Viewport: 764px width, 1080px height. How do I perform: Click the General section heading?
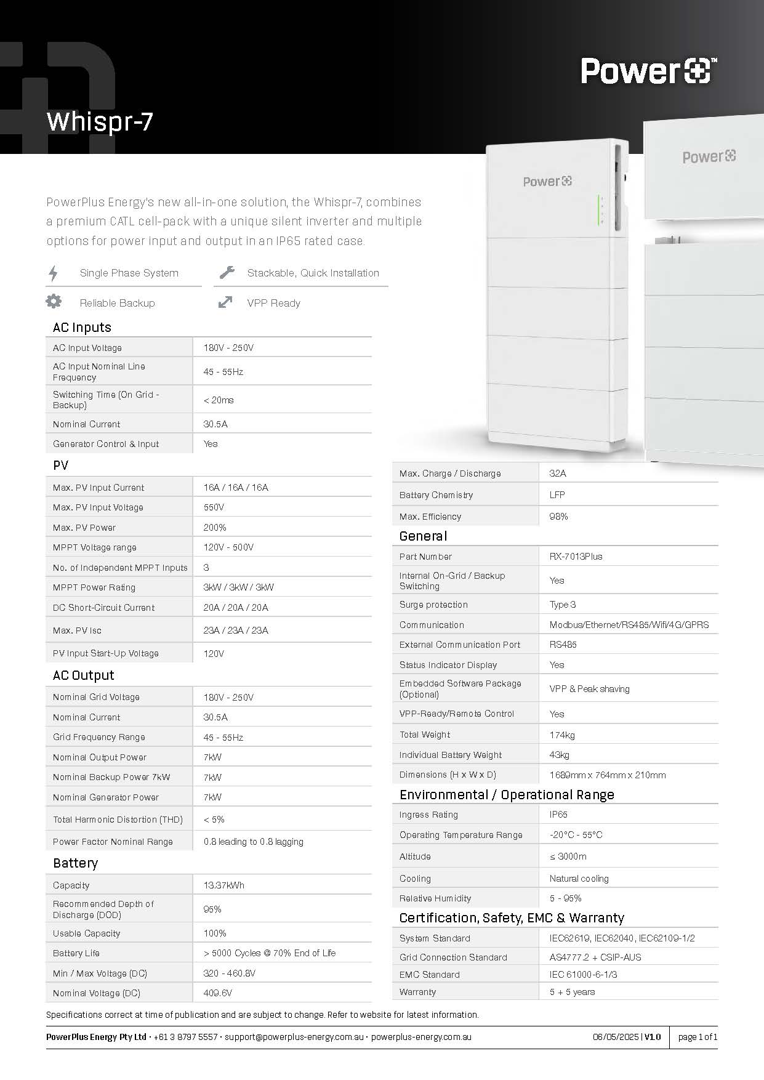pyautogui.click(x=423, y=536)
